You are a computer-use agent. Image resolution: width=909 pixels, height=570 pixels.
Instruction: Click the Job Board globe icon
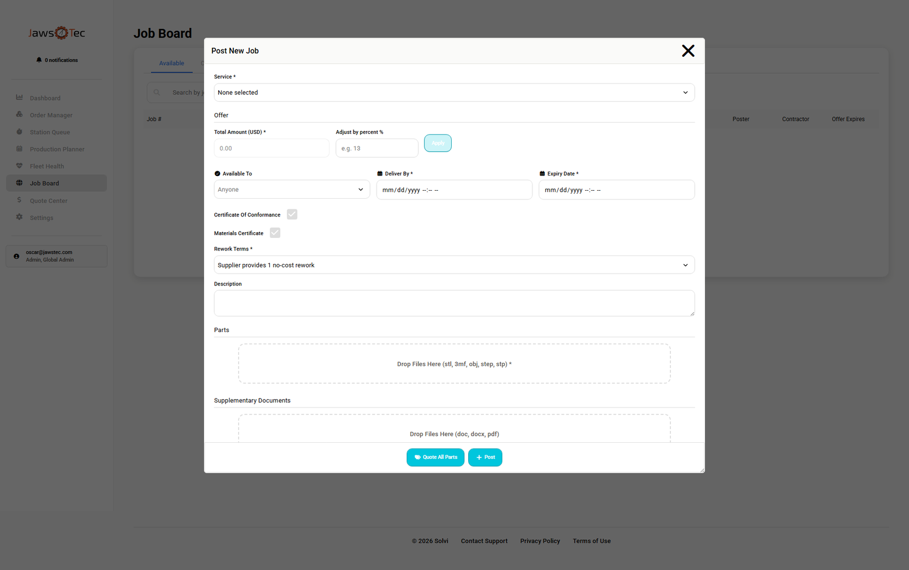click(19, 183)
